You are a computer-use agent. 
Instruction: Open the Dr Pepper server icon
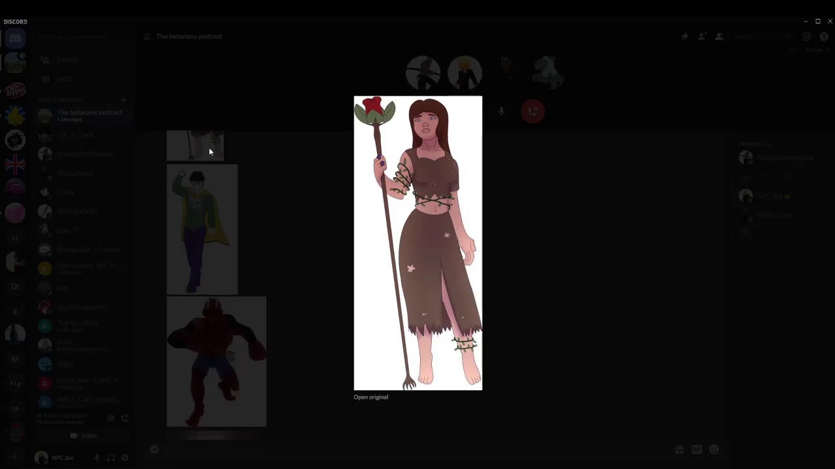[15, 90]
